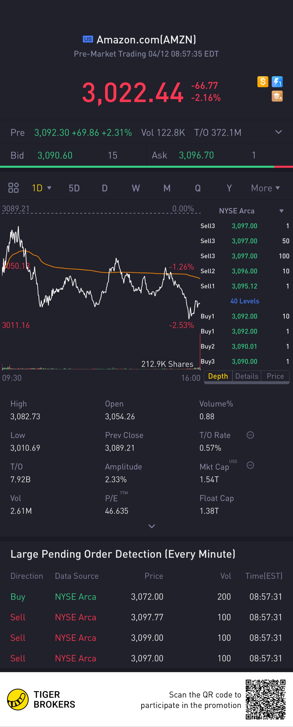Expand the Pre-market details chevron

click(x=278, y=132)
